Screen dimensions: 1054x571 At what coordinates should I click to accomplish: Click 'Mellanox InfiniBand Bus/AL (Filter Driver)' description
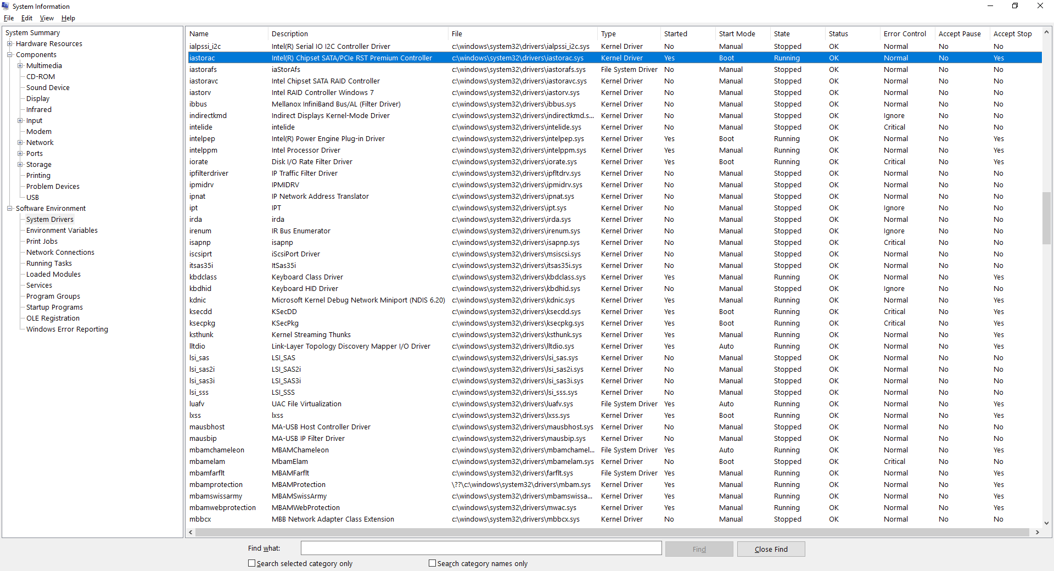click(x=336, y=104)
